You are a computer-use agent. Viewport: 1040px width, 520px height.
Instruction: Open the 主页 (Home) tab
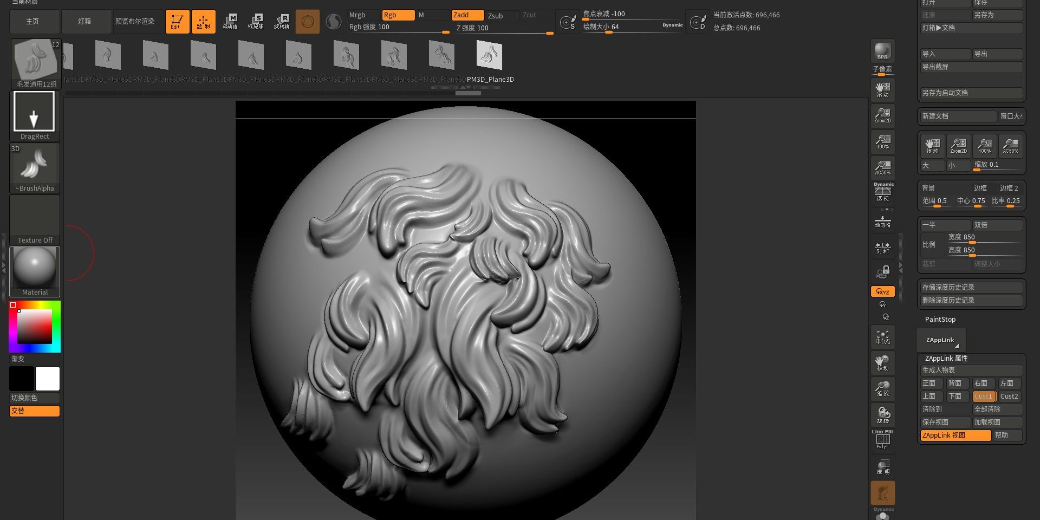[33, 22]
